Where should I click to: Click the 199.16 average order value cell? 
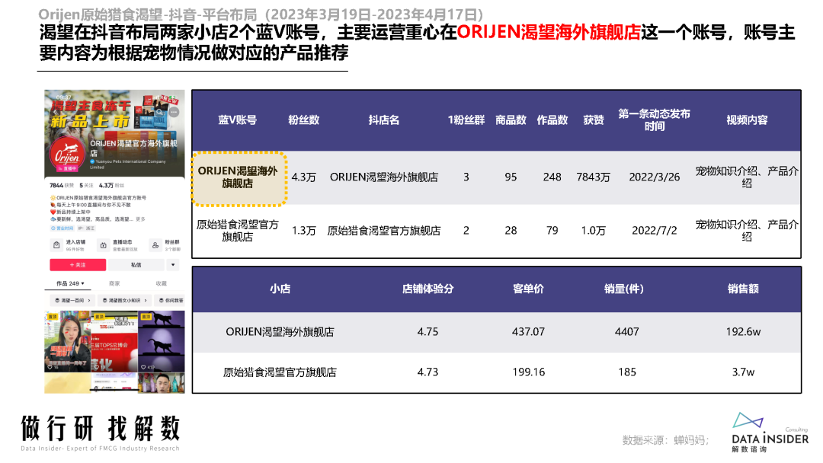[x=529, y=372]
